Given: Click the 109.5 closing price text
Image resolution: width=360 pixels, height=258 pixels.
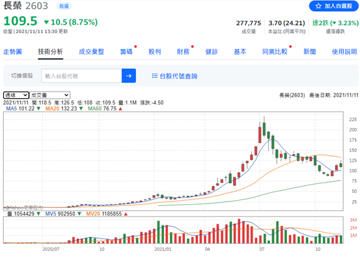Looking at the screenshot, I should click(20, 21).
